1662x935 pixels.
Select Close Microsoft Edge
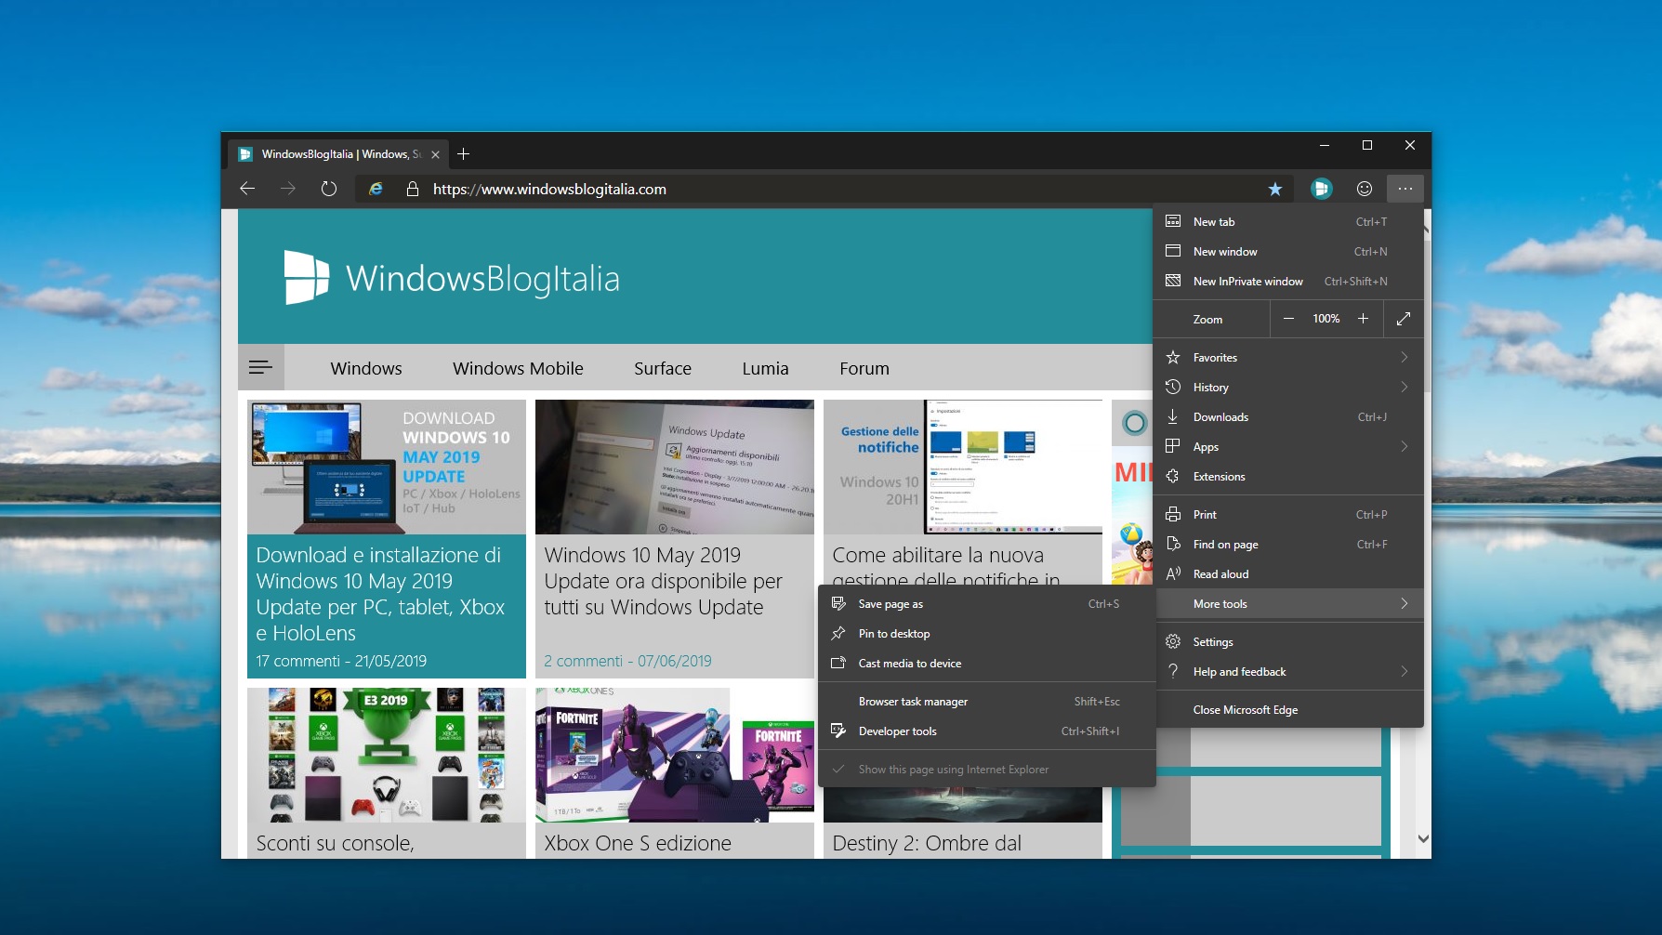(1288, 709)
